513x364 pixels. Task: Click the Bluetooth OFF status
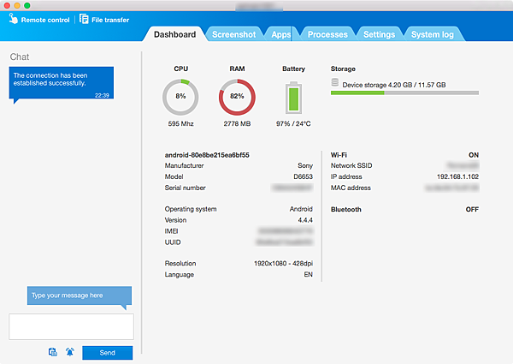[472, 209]
